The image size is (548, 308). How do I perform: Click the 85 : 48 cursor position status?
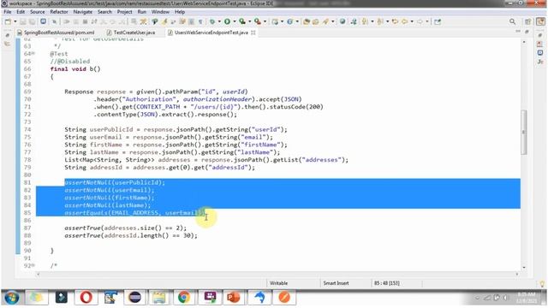pos(386,283)
